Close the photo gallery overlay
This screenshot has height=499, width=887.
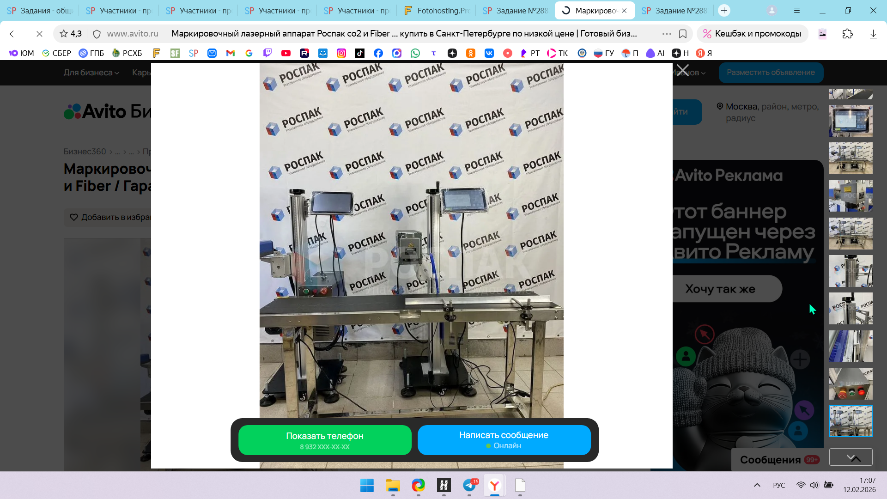[682, 71]
